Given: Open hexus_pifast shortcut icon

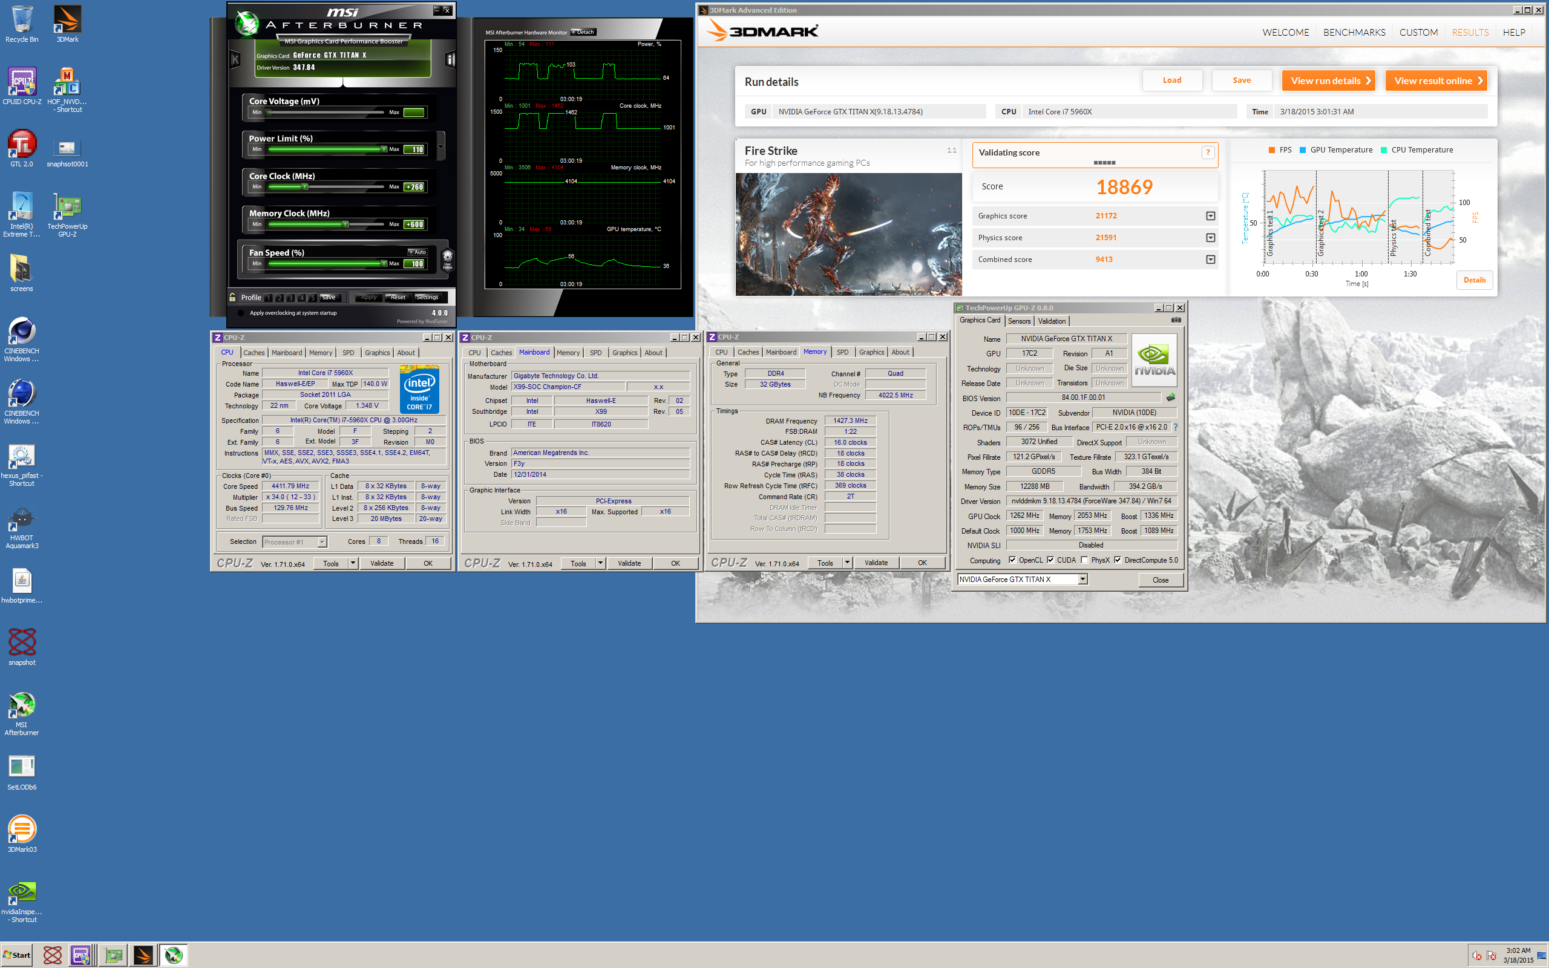Looking at the screenshot, I should [22, 465].
